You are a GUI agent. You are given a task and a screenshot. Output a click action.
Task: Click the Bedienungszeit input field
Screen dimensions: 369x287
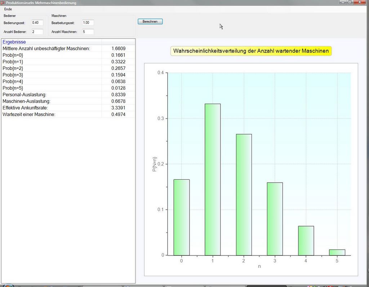tap(37, 23)
